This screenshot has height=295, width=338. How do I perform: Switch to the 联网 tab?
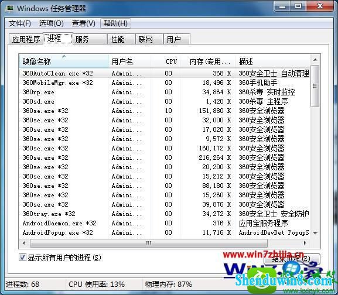149,39
